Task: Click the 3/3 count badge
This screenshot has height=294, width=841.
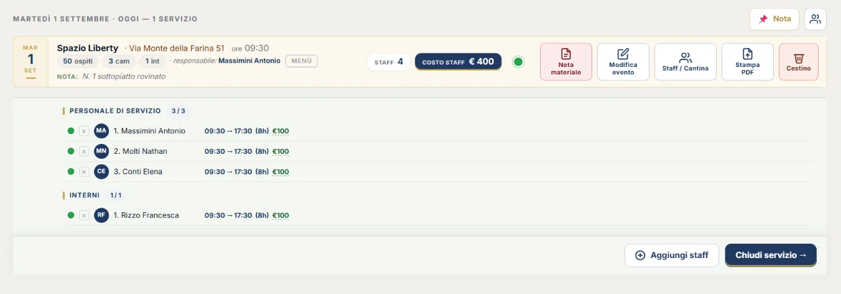Action: point(178,111)
